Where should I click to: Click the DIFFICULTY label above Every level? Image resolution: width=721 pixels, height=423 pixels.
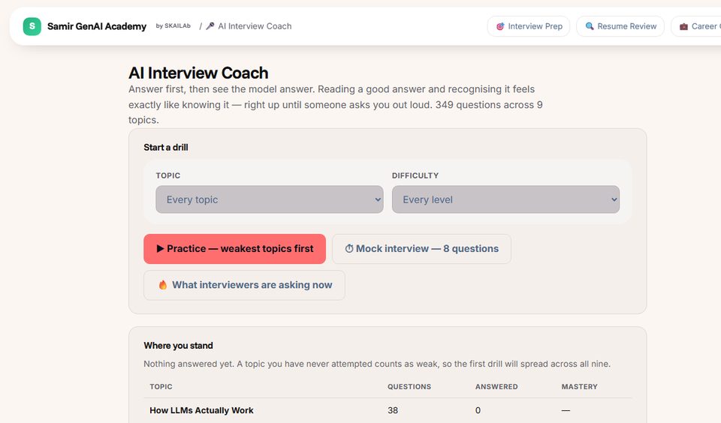415,175
